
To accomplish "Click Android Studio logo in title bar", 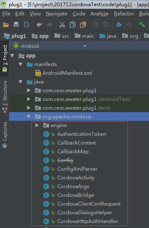I will 3,5.
